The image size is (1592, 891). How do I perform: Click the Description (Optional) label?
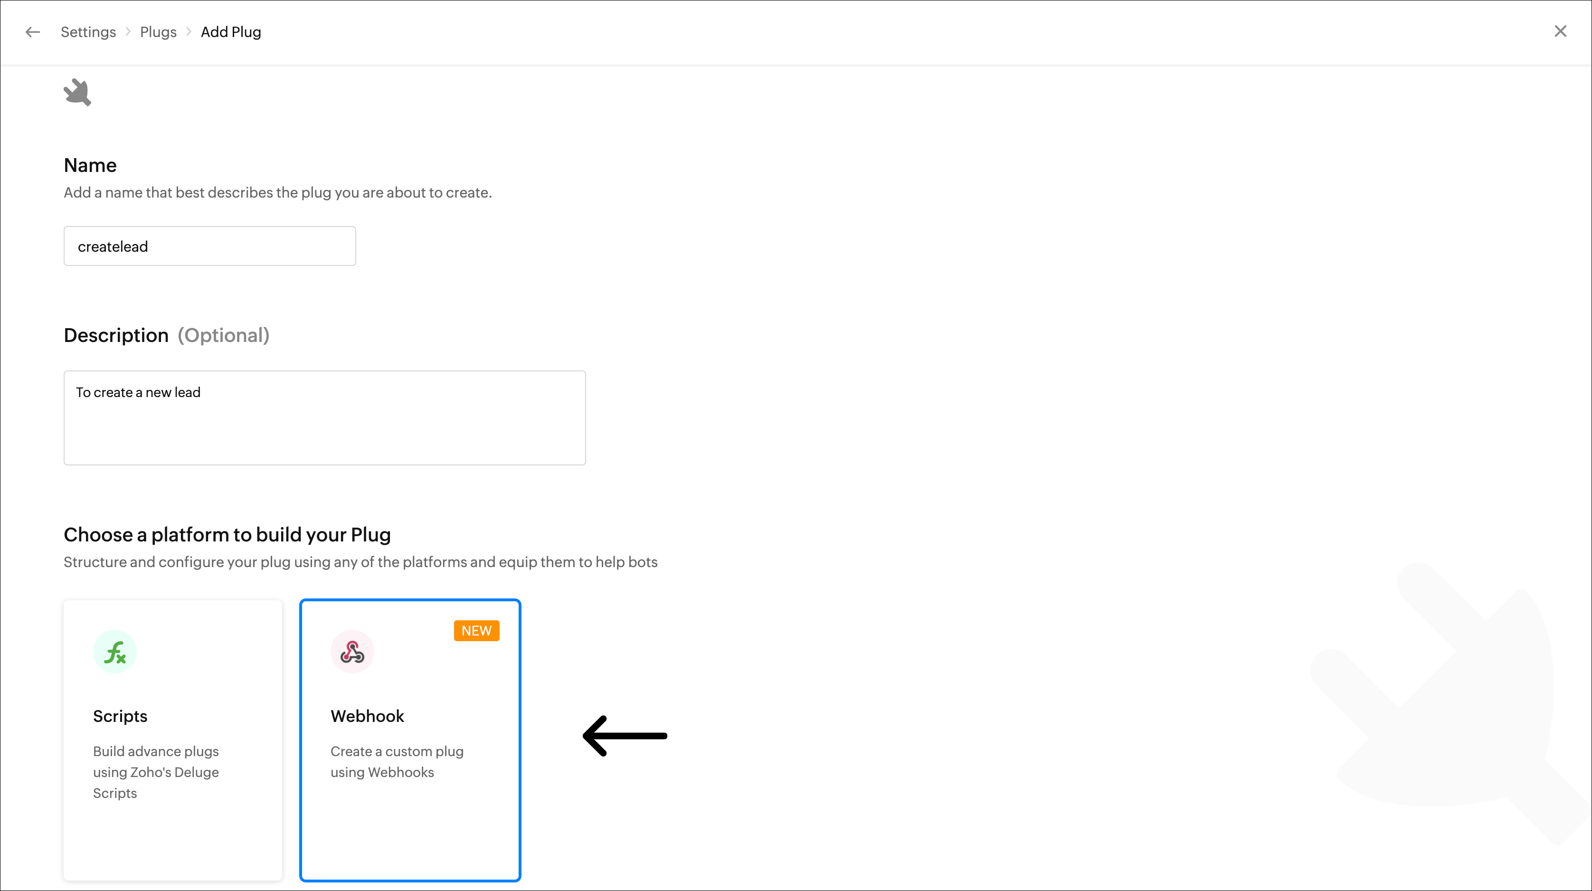coord(166,335)
